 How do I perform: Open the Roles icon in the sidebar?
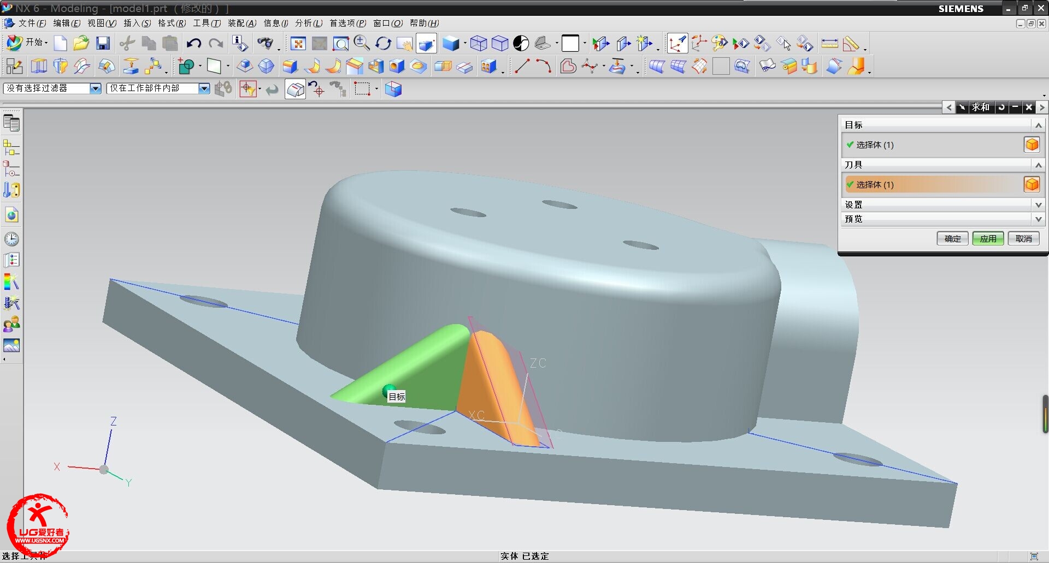11,324
